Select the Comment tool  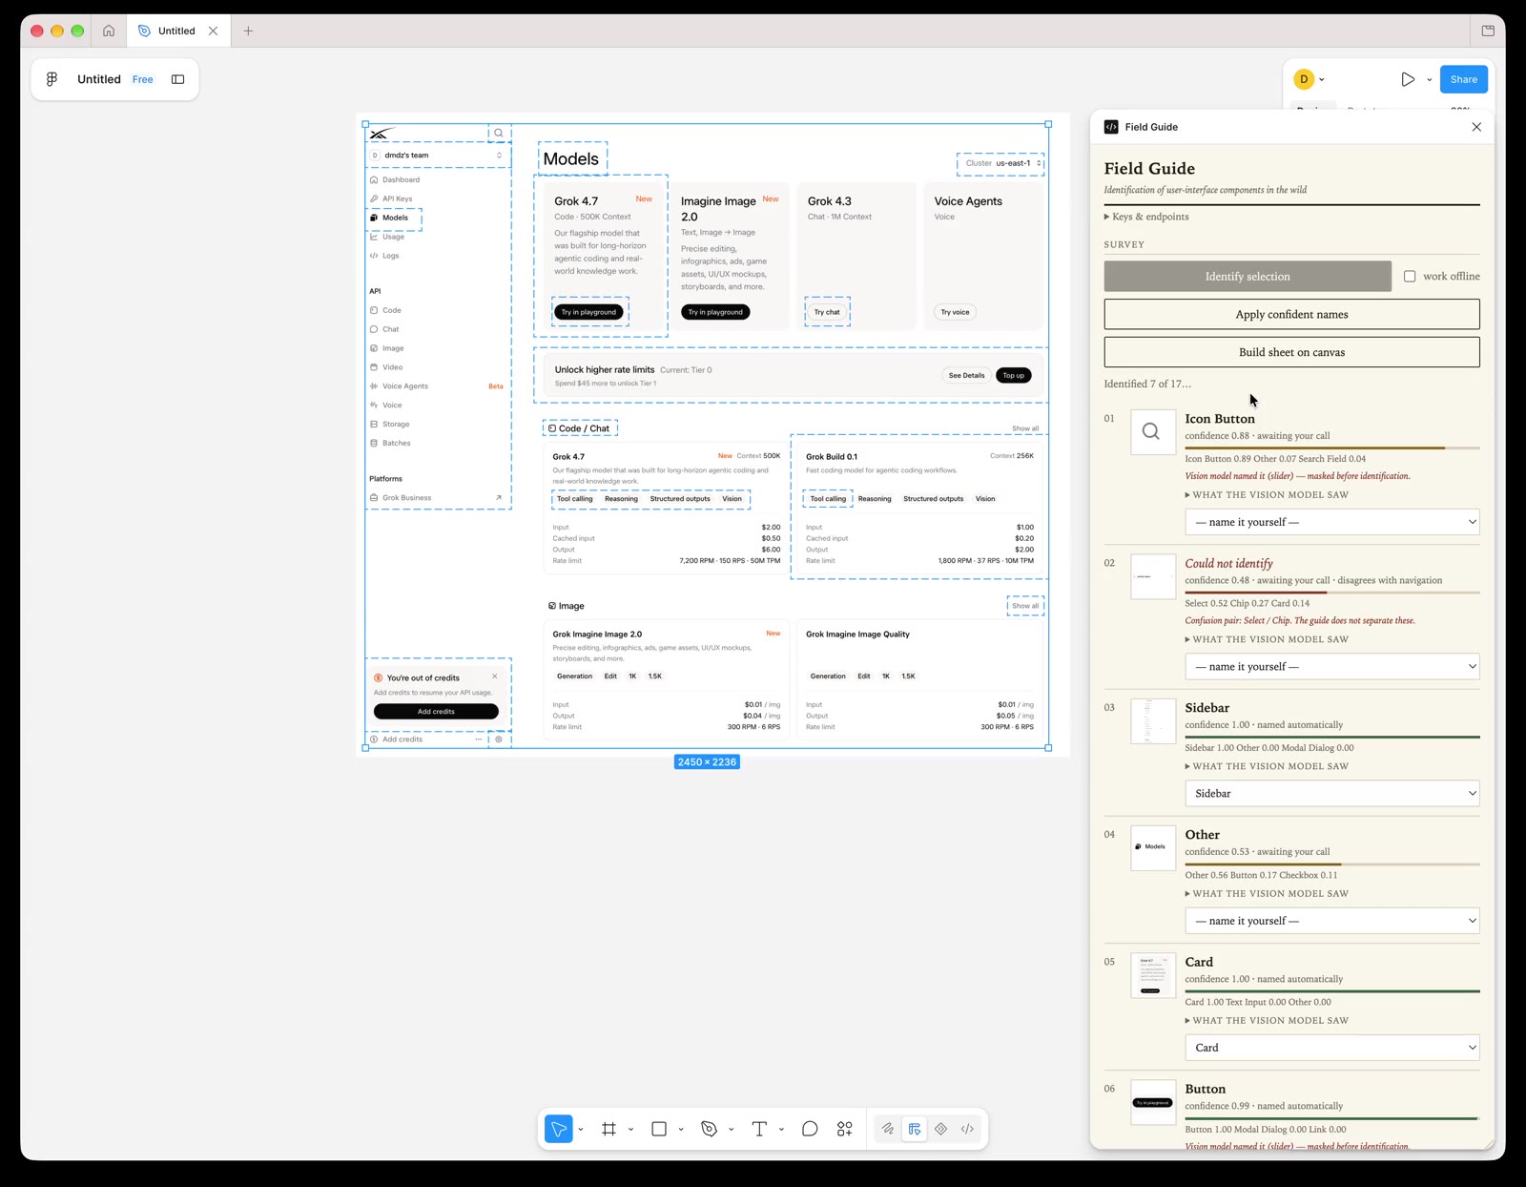tap(810, 1129)
